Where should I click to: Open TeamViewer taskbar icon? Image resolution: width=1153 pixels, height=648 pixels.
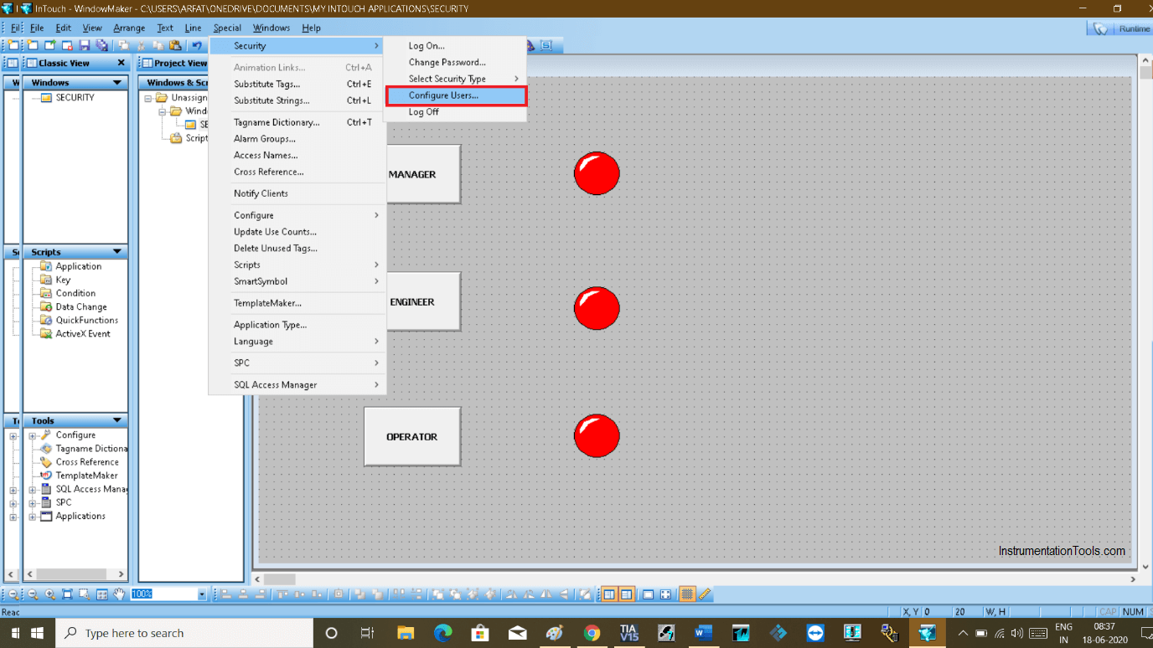coord(815,633)
